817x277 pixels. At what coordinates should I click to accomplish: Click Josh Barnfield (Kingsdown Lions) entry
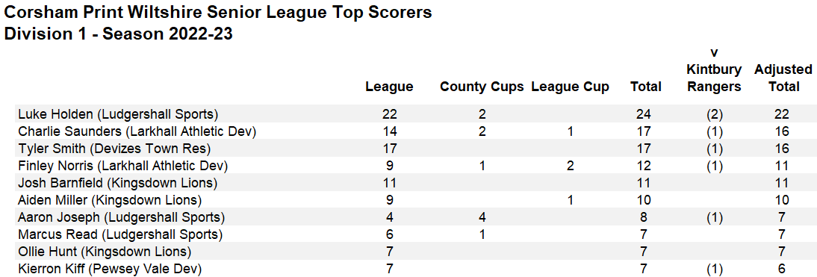[x=117, y=183]
